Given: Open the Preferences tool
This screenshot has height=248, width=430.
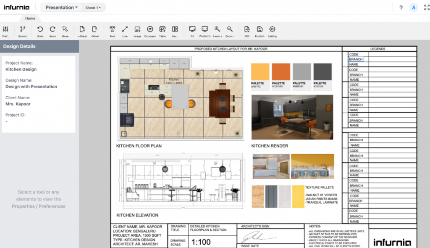Looking at the screenshot, I should (x=5, y=31).
